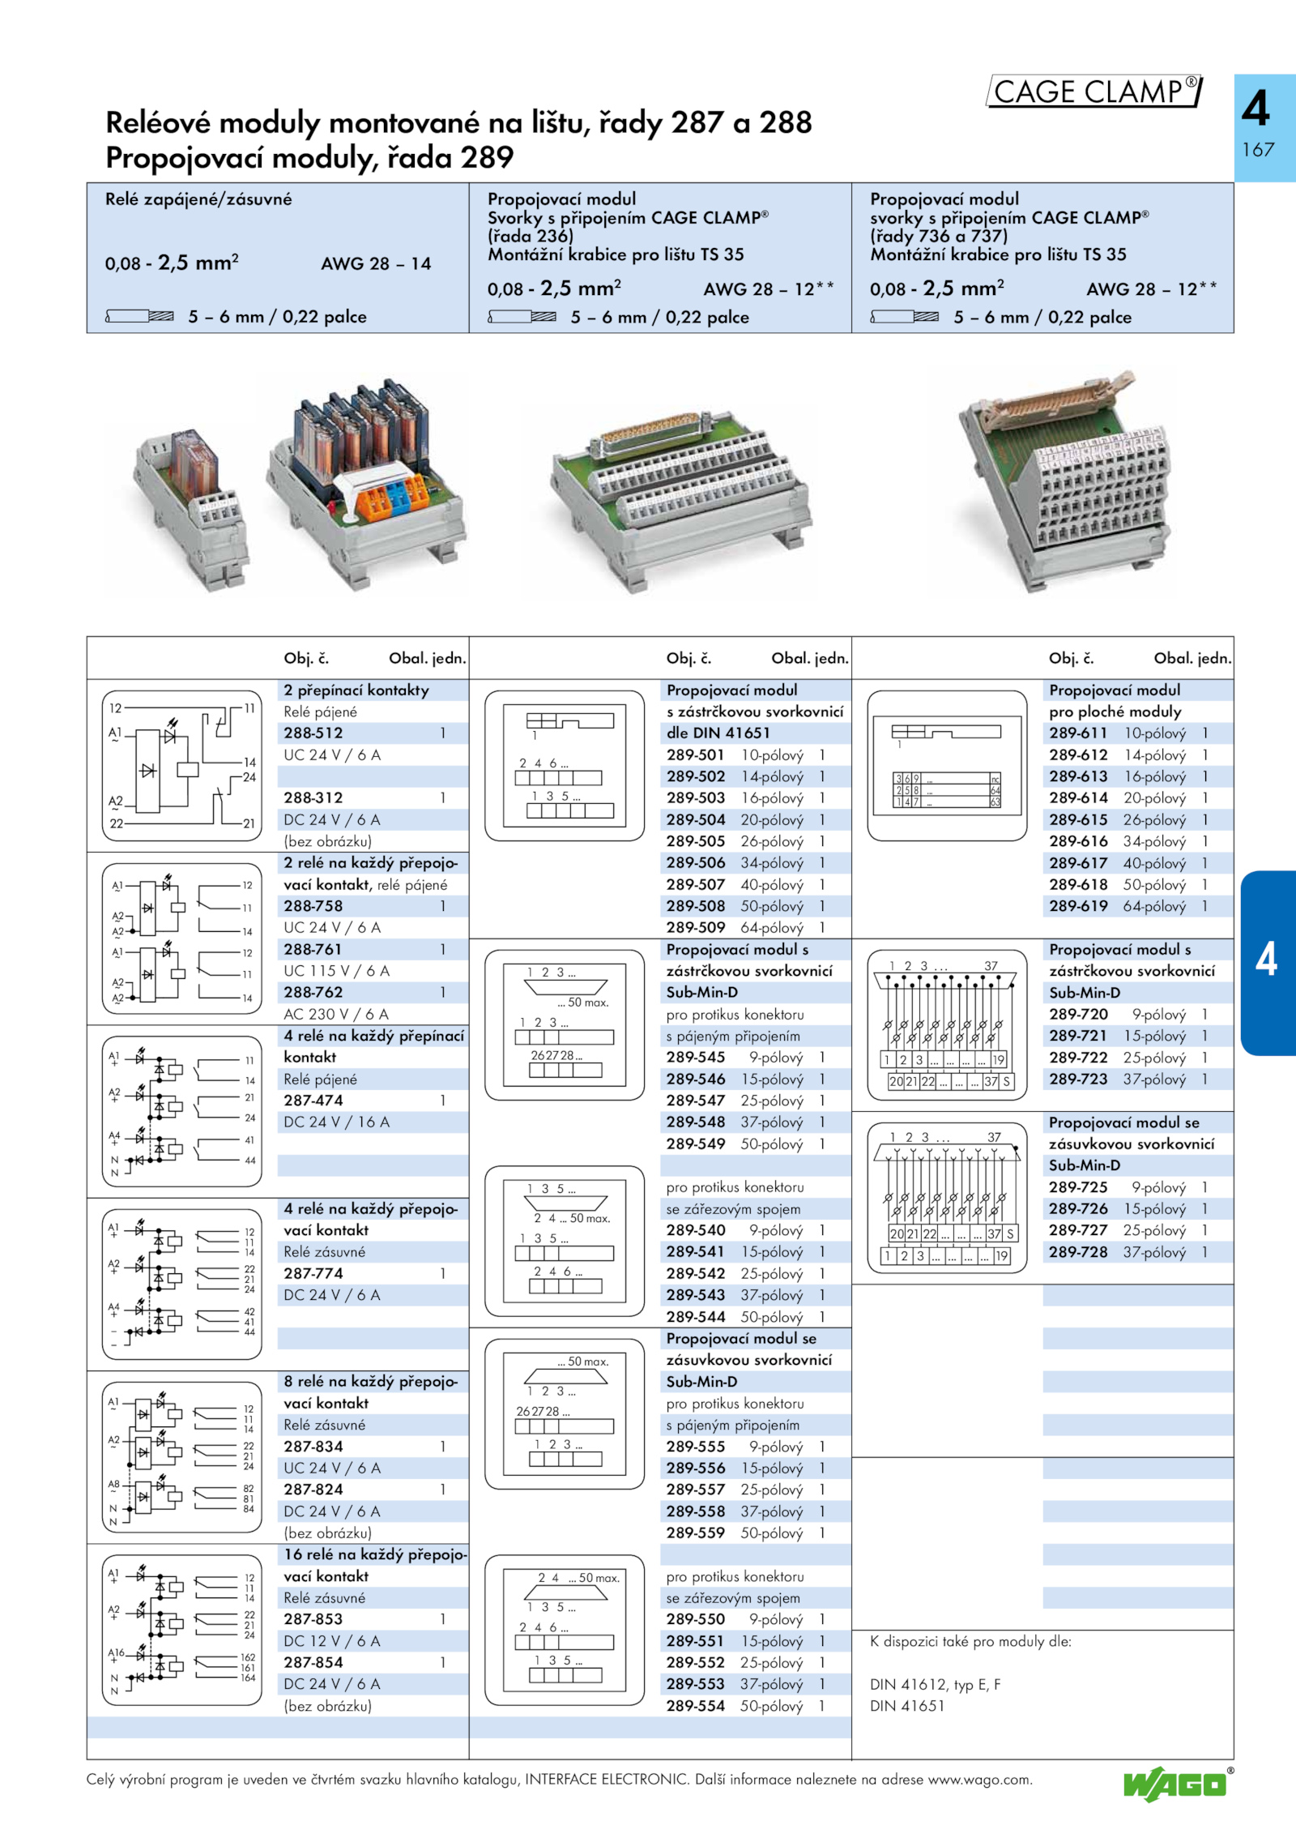Click order number 289-728
1296x1834 pixels.
[x=1078, y=1251]
